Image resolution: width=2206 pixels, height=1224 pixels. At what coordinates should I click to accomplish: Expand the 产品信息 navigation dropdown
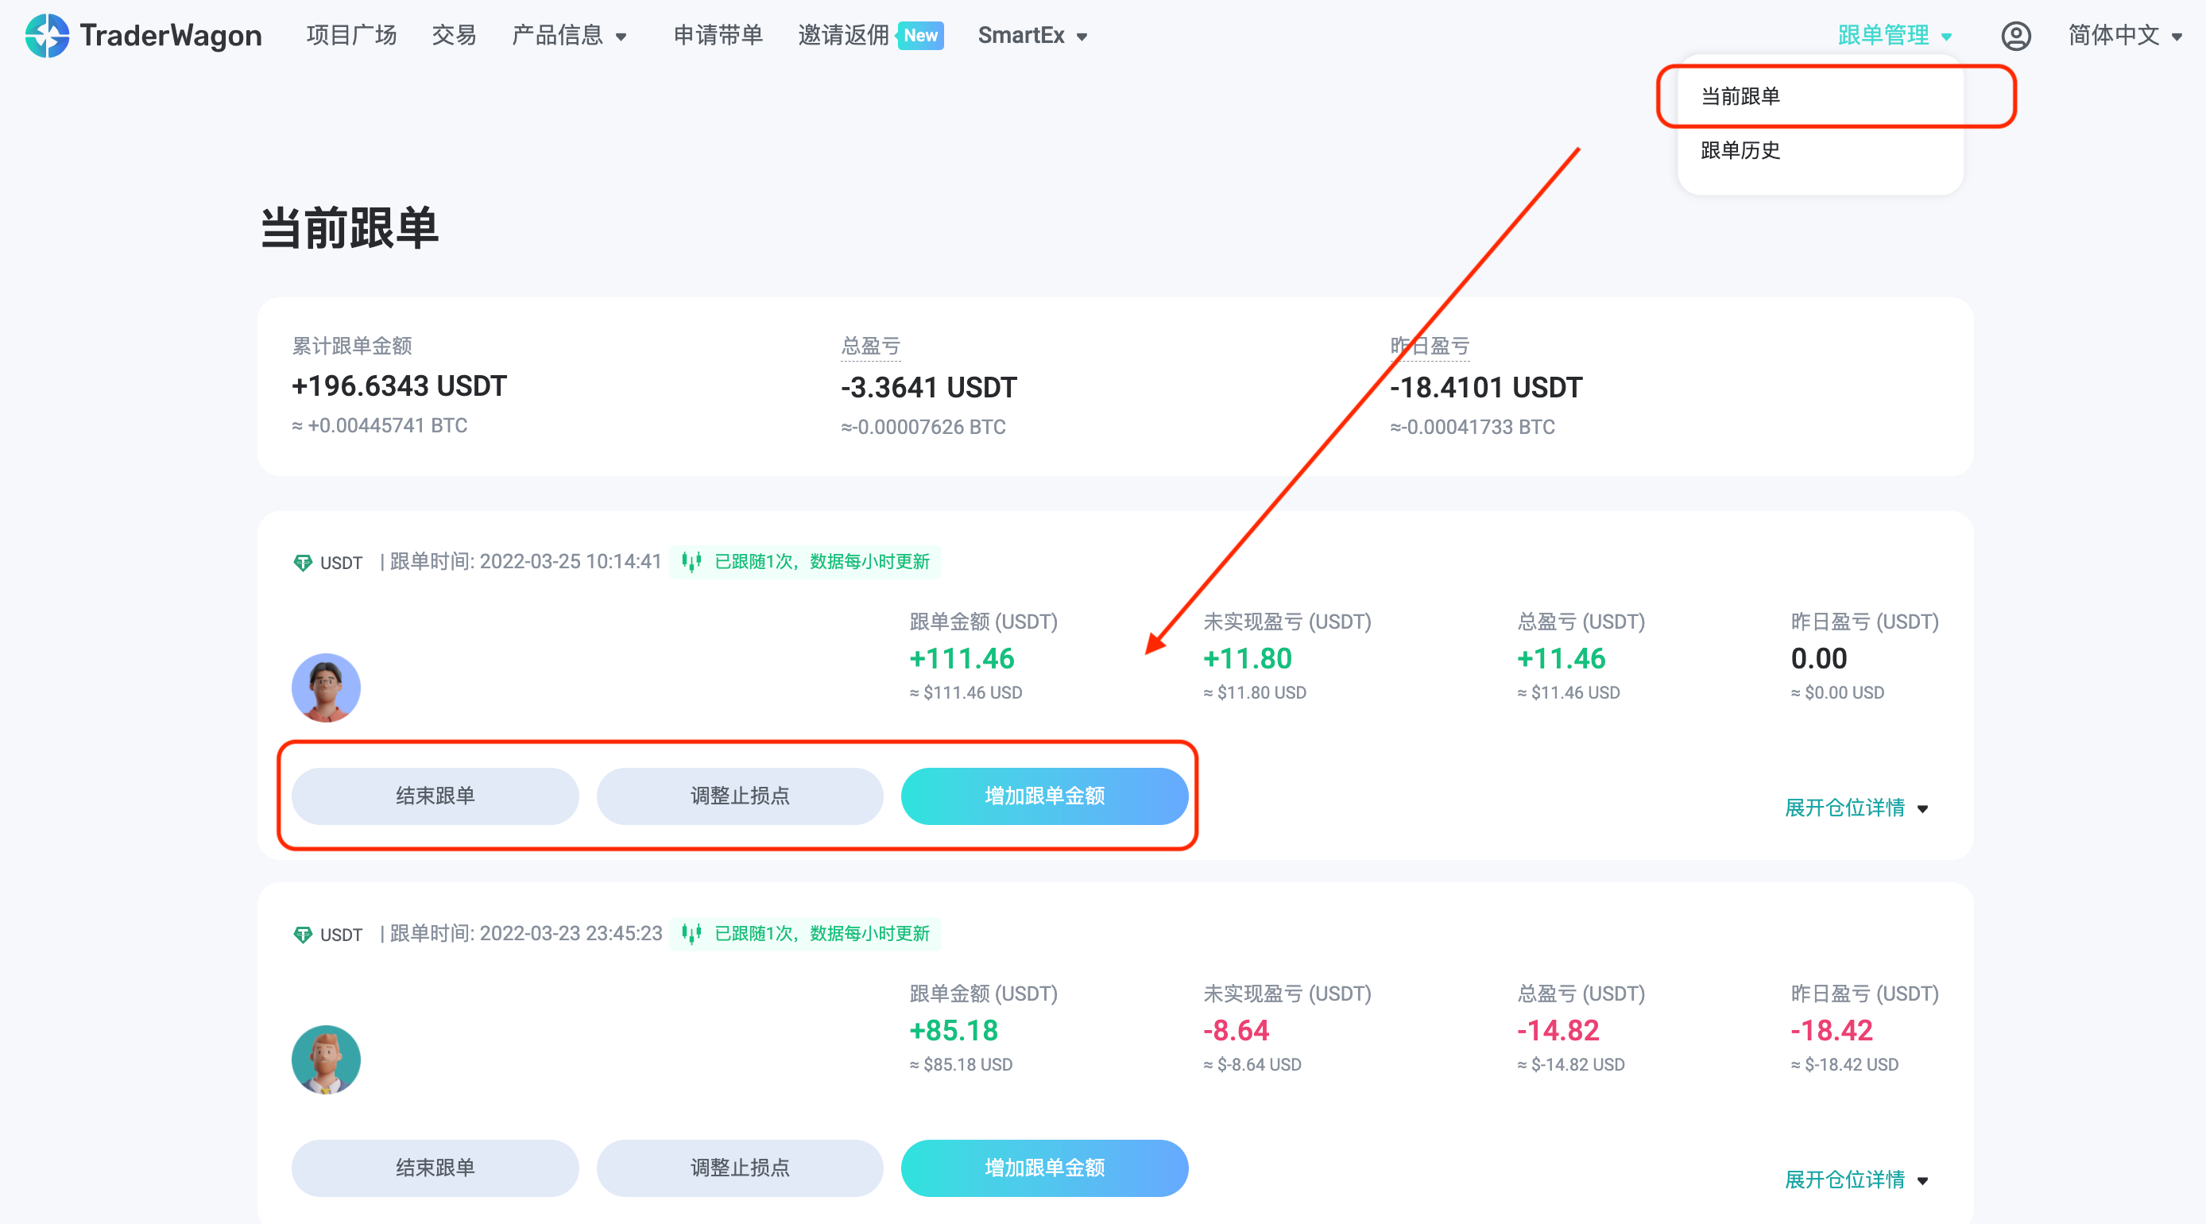pyautogui.click(x=570, y=35)
